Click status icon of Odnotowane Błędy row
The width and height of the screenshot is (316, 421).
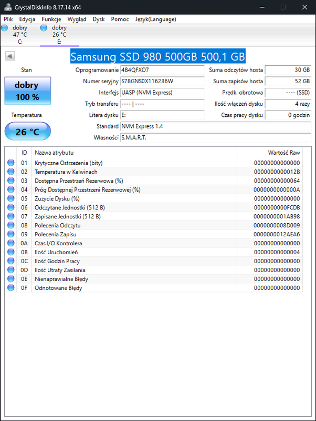pos(10,288)
